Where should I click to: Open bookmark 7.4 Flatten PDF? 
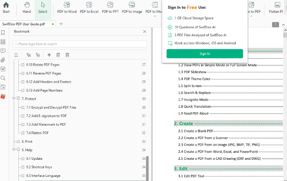pos(38,133)
